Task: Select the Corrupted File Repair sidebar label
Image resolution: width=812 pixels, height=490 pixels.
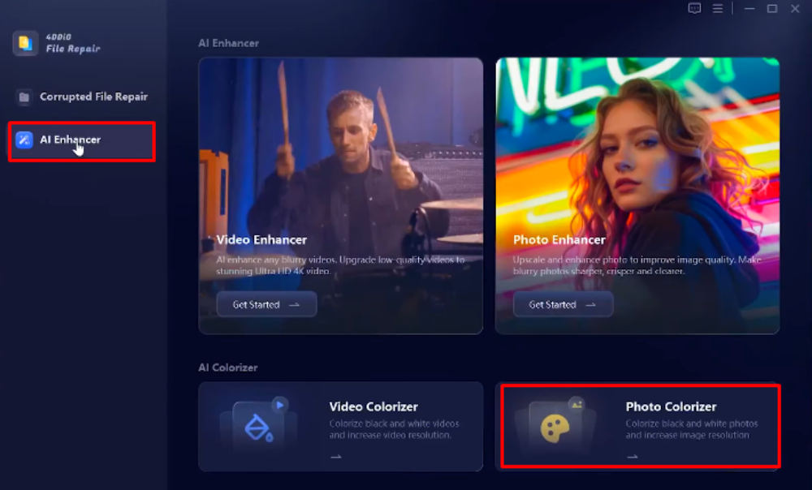Action: [x=93, y=97]
